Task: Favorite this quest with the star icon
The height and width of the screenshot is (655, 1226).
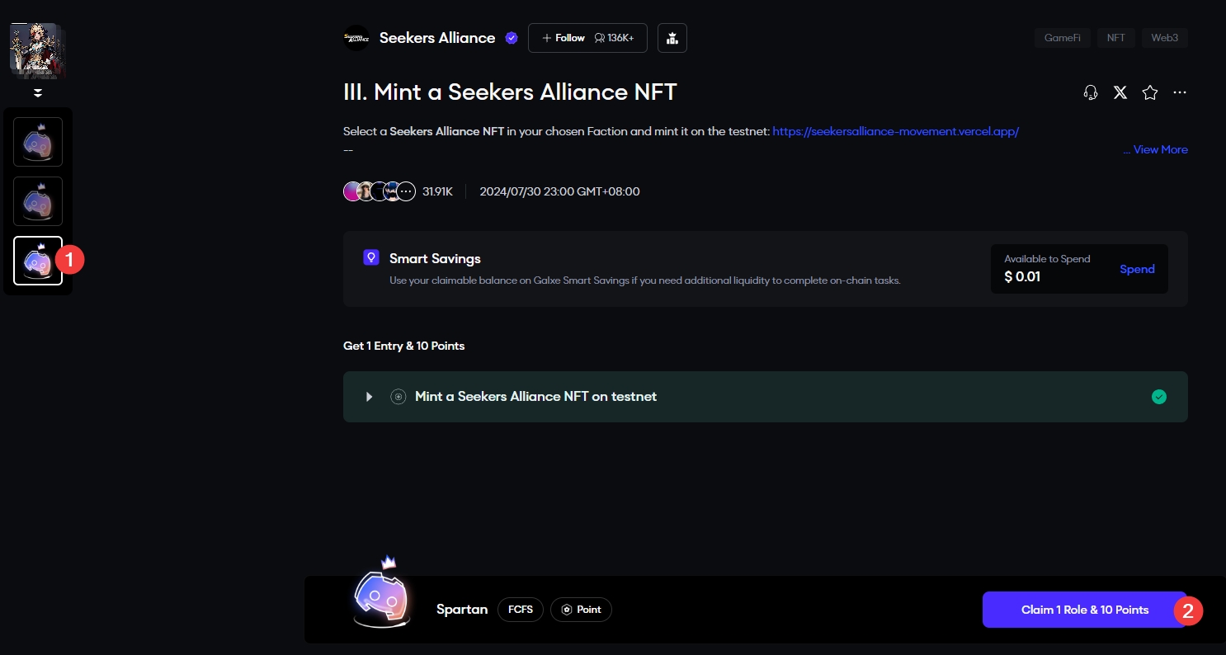Action: [1150, 92]
